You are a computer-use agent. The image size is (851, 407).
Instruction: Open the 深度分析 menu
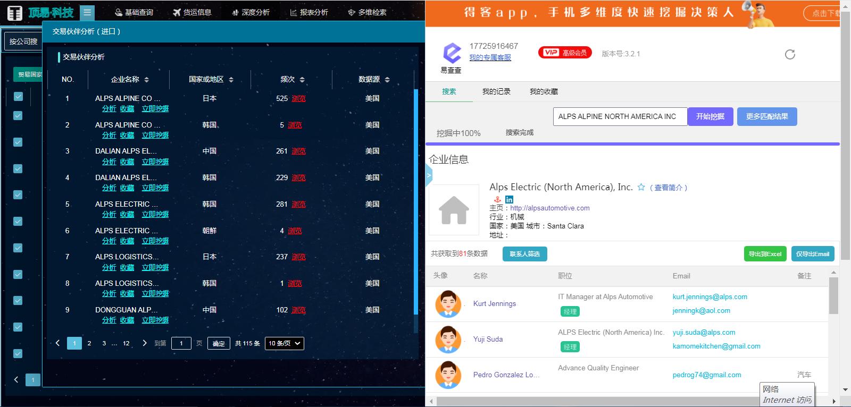point(251,12)
